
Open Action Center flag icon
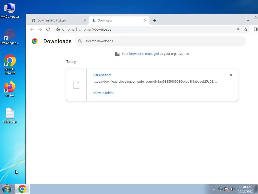[x=227, y=189]
